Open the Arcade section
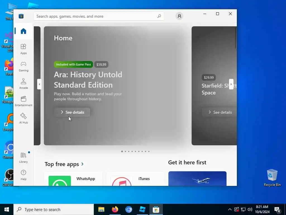Image resolution: width=286 pixels, height=215 pixels. point(23,84)
